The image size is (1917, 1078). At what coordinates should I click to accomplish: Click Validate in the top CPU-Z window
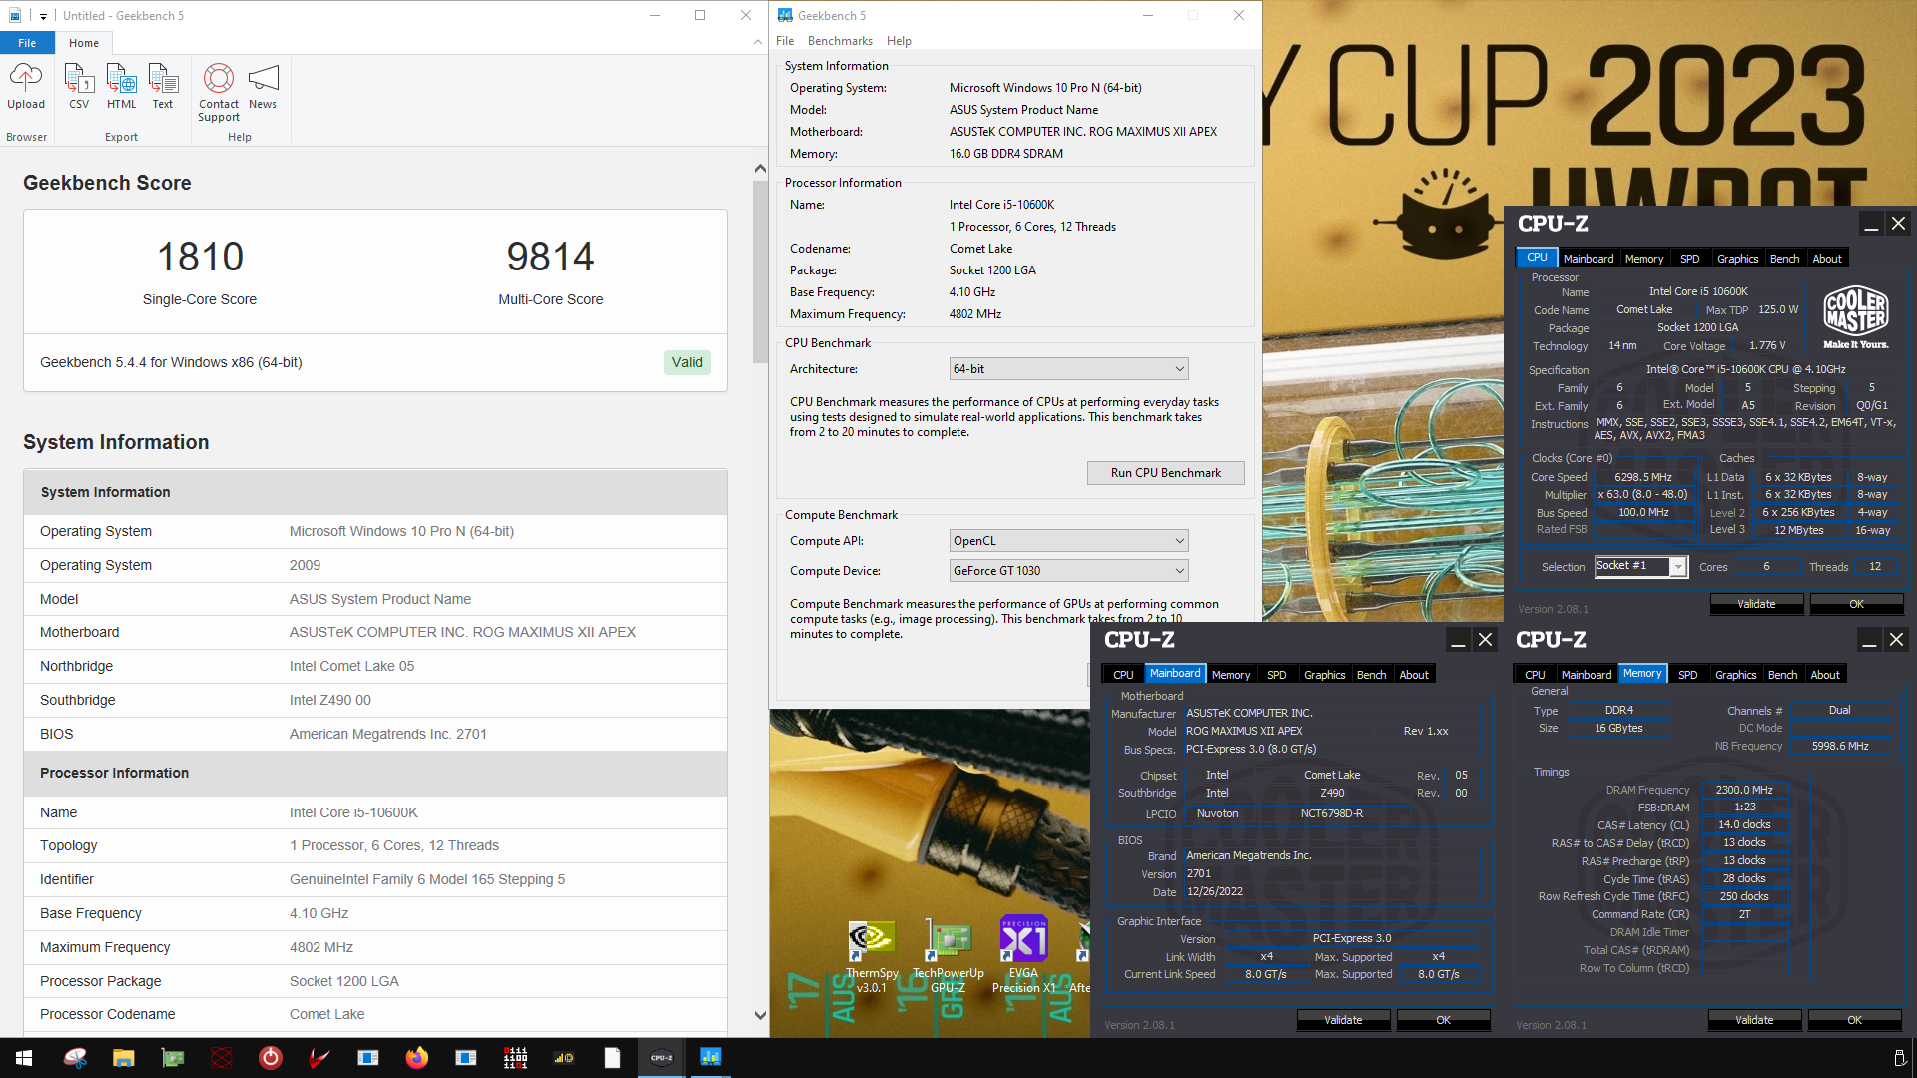[x=1756, y=604]
